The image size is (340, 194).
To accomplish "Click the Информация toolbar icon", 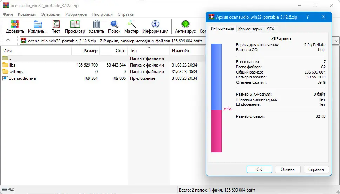I will [x=155, y=24].
